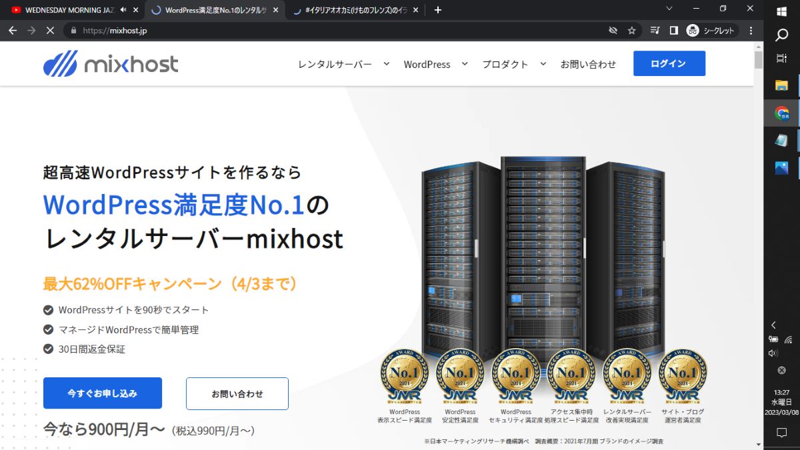
Task: Close the mixhost WordPress tab
Action: tap(276, 10)
